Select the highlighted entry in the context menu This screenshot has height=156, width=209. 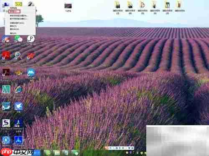tap(14, 12)
